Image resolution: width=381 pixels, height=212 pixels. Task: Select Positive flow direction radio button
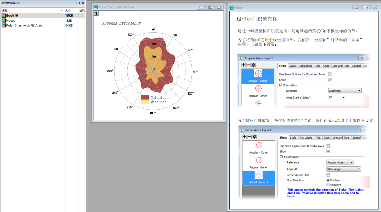(328, 180)
